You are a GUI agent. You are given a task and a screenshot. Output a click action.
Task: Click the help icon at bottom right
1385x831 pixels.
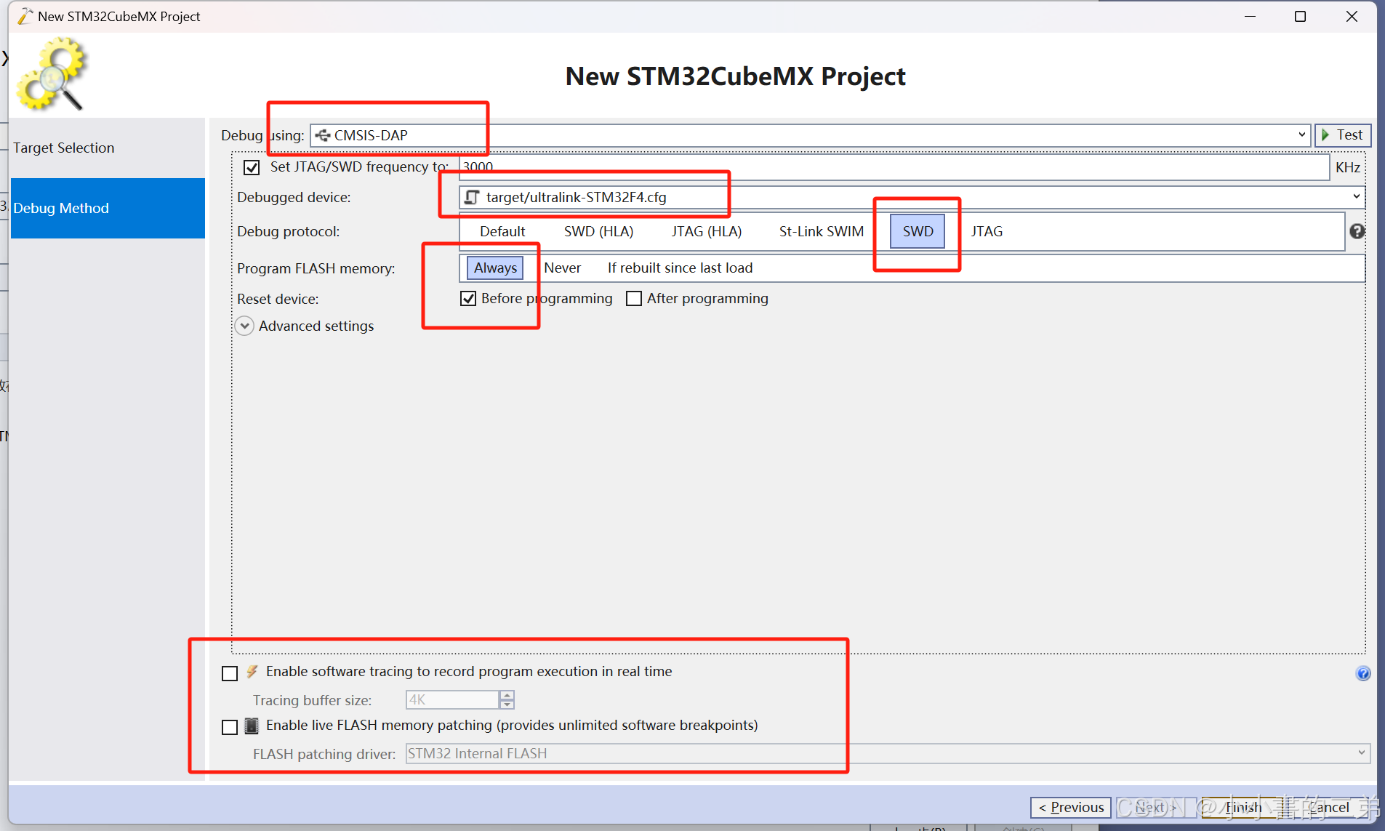(1362, 673)
